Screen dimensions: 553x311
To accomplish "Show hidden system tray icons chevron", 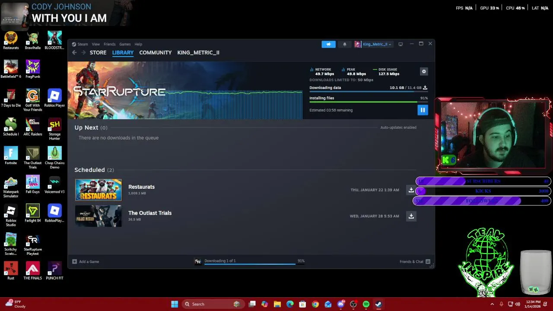I will [492, 304].
